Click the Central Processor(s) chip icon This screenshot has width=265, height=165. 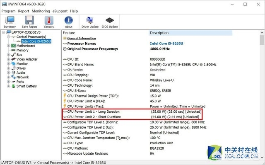tap(13, 37)
